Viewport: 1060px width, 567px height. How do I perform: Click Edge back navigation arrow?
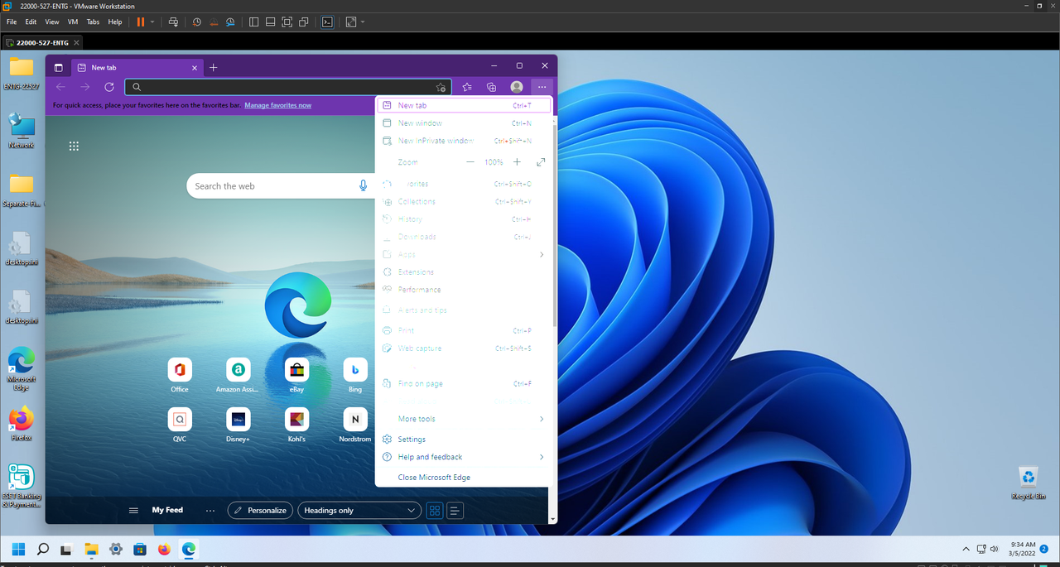tap(60, 86)
